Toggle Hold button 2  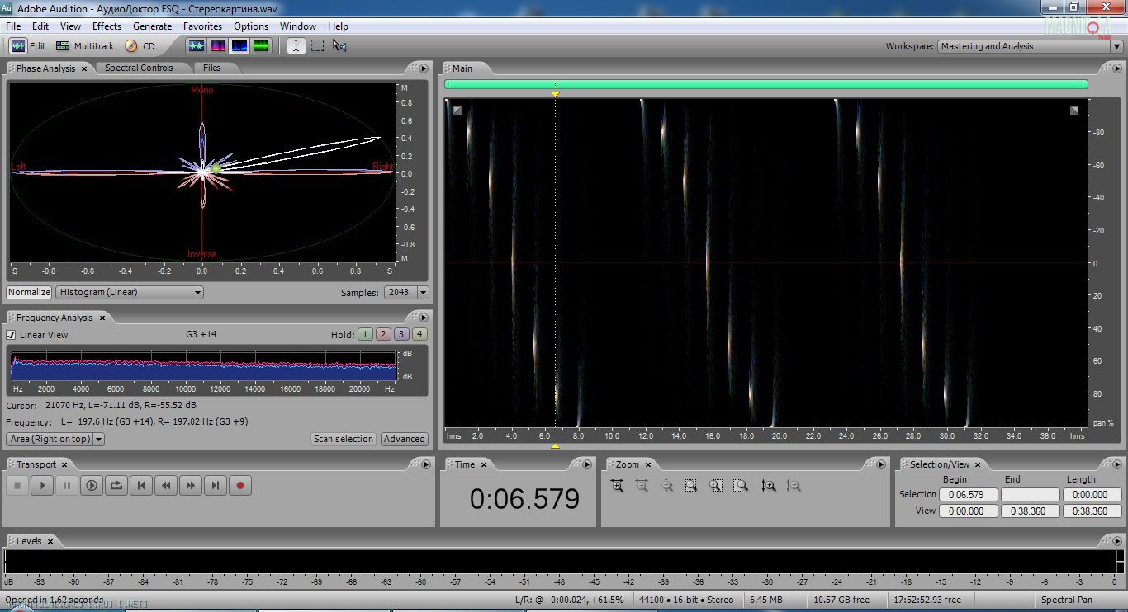click(384, 334)
